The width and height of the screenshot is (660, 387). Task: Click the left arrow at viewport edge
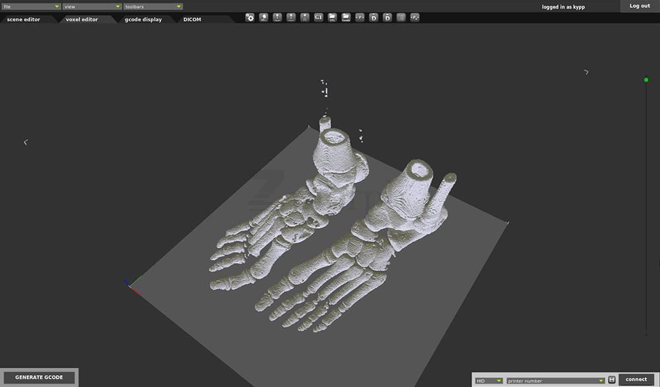26,142
